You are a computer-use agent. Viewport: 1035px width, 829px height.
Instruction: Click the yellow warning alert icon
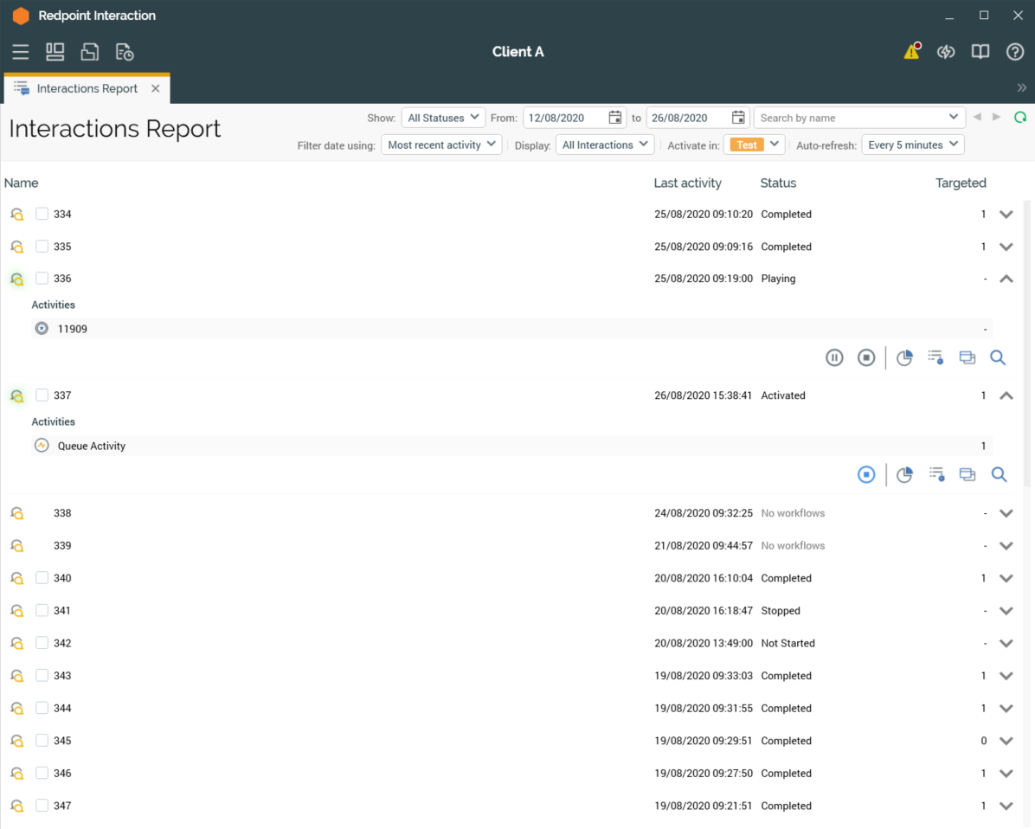tap(911, 52)
